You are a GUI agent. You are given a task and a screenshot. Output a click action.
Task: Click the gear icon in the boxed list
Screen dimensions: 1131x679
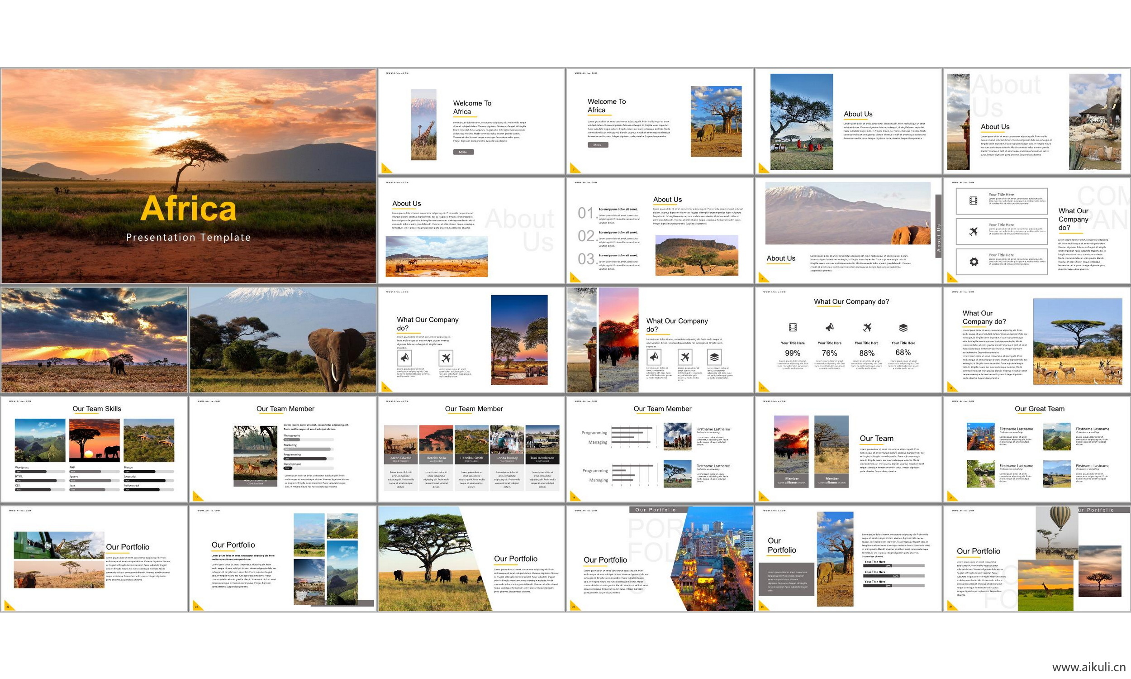tap(974, 262)
